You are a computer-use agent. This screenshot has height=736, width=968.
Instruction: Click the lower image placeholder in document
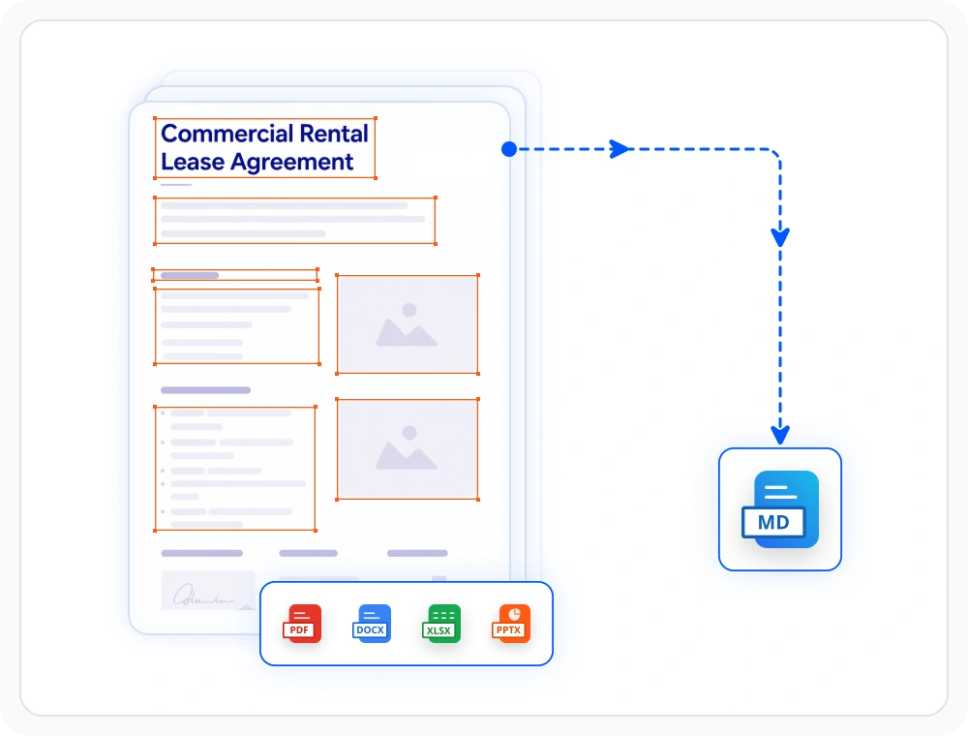tap(408, 449)
